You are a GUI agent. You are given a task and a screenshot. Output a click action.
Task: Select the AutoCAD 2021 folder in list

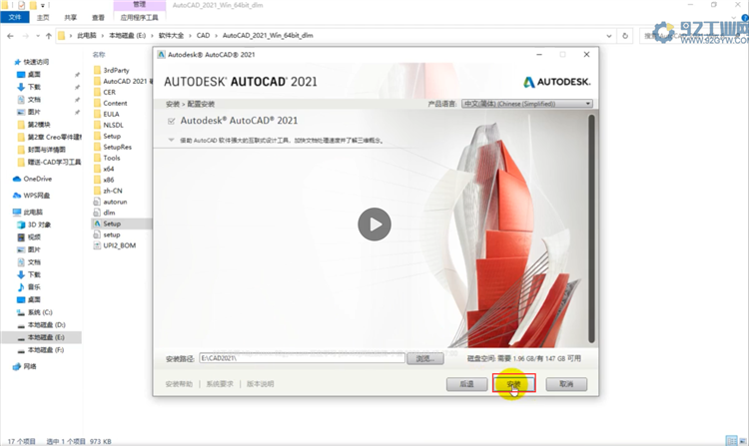(125, 81)
